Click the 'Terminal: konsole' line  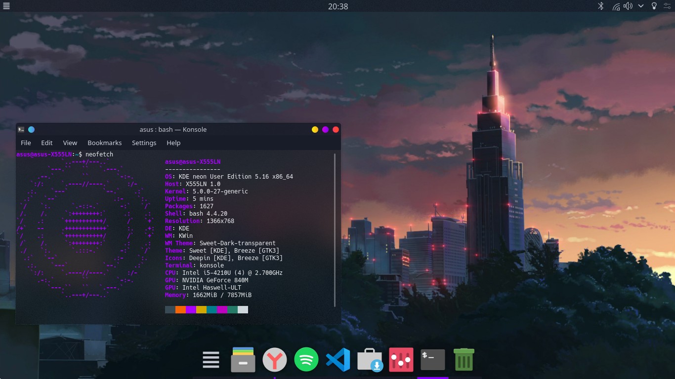coord(194,265)
